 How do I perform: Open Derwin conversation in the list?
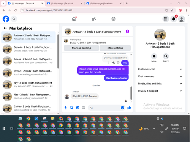click(x=28, y=49)
